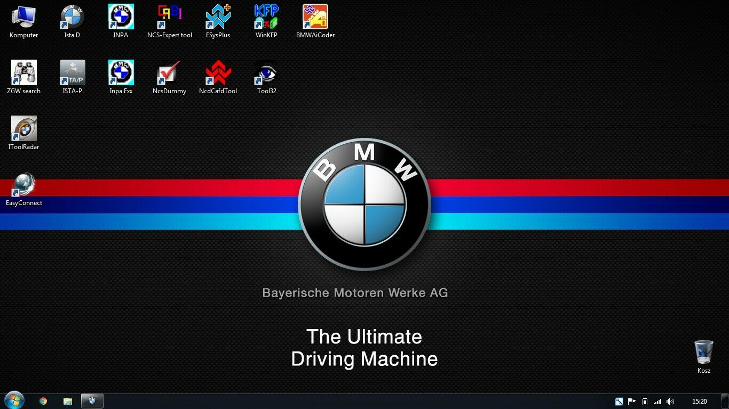Open Action Center flag icon
Viewport: 729px width, 409px height.
pos(632,402)
